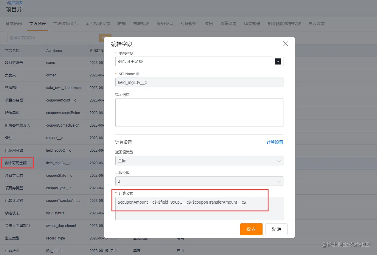This screenshot has width=377, height=255.
Task: Click the 备注 field name
Action: (9, 138)
